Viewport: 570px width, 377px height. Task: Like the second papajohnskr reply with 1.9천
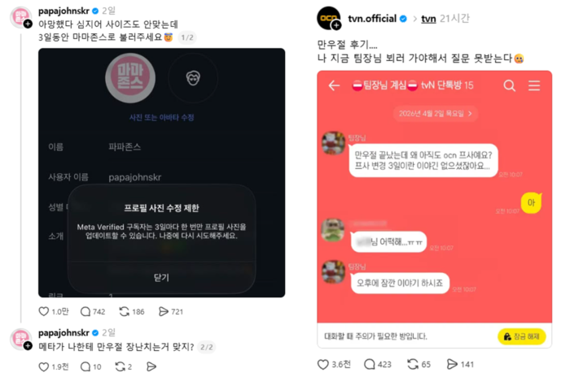[44, 366]
